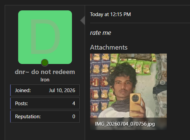Open the green D avatar profile picture
The image size is (190, 140).
click(45, 37)
